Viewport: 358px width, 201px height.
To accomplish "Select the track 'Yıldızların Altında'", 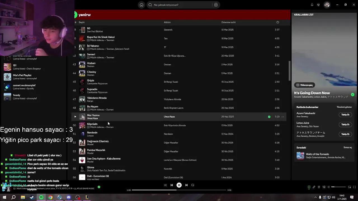I will (x=97, y=98).
